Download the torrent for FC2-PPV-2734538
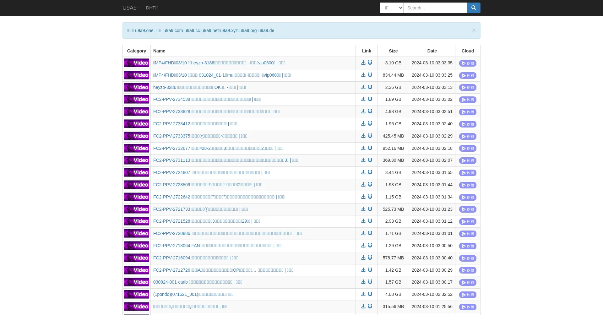The height and width of the screenshot is (315, 603). (363, 99)
